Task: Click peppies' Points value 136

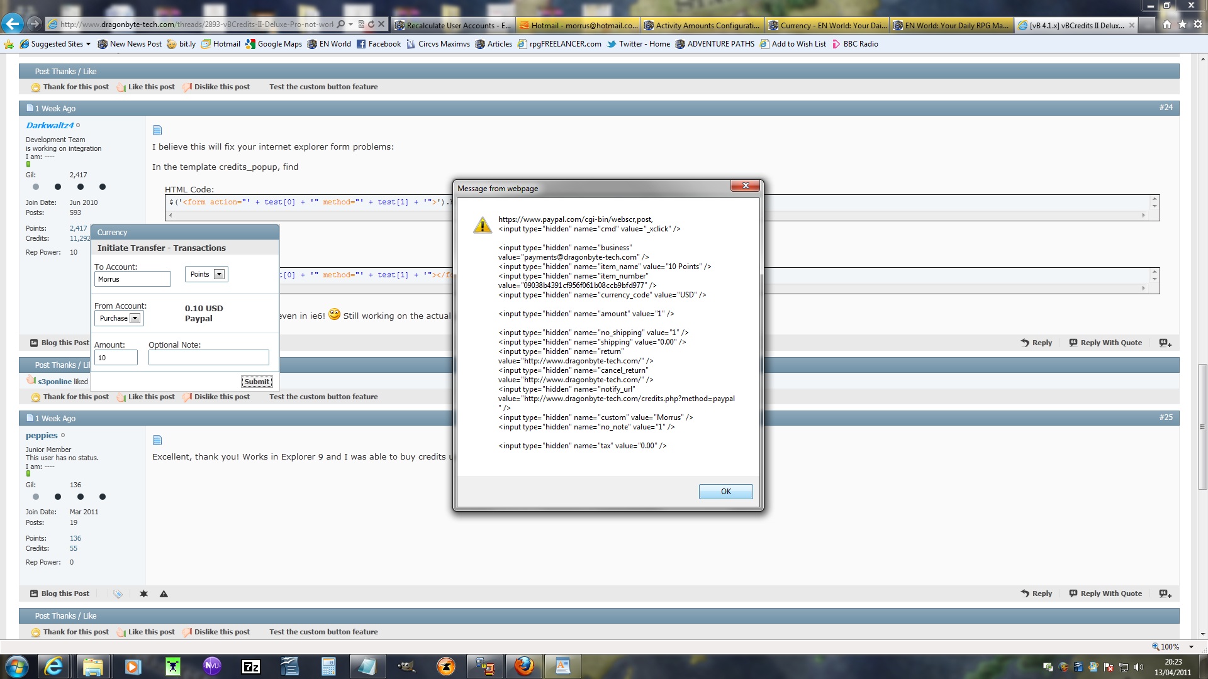Action: coord(75,538)
